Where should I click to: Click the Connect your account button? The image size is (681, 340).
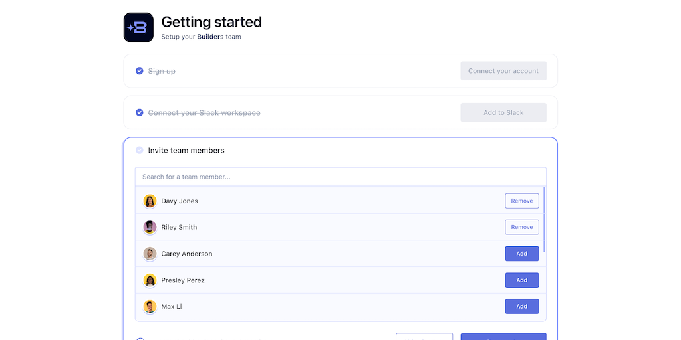point(503,71)
